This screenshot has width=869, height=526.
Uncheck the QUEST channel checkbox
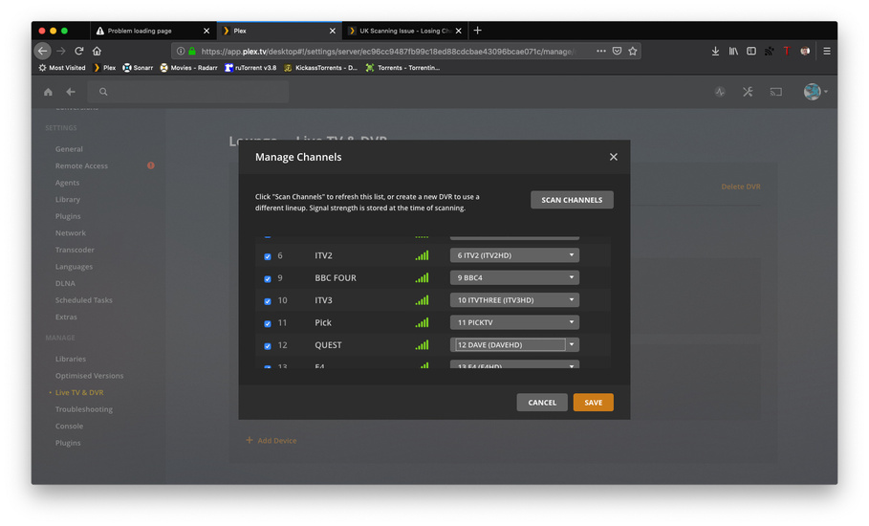click(x=268, y=346)
